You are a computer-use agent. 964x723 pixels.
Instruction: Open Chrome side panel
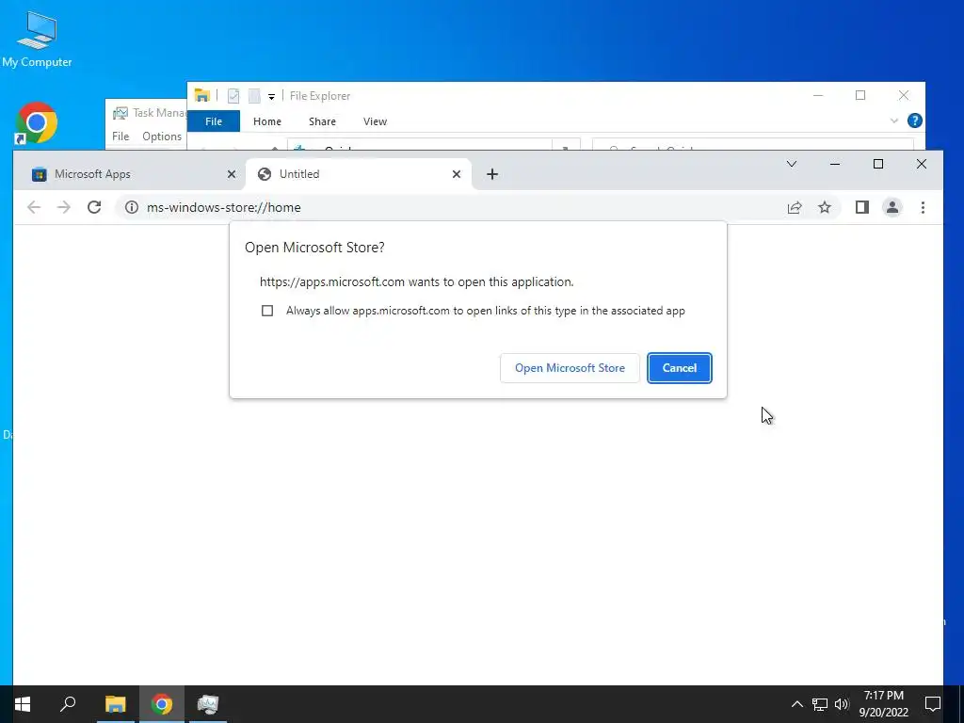(x=862, y=207)
